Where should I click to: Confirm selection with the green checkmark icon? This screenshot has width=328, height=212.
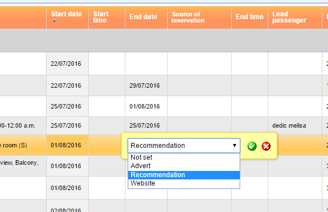[x=252, y=146]
